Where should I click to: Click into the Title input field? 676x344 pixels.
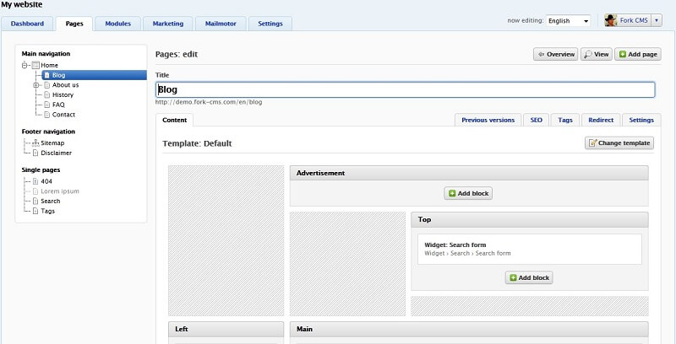coord(406,90)
